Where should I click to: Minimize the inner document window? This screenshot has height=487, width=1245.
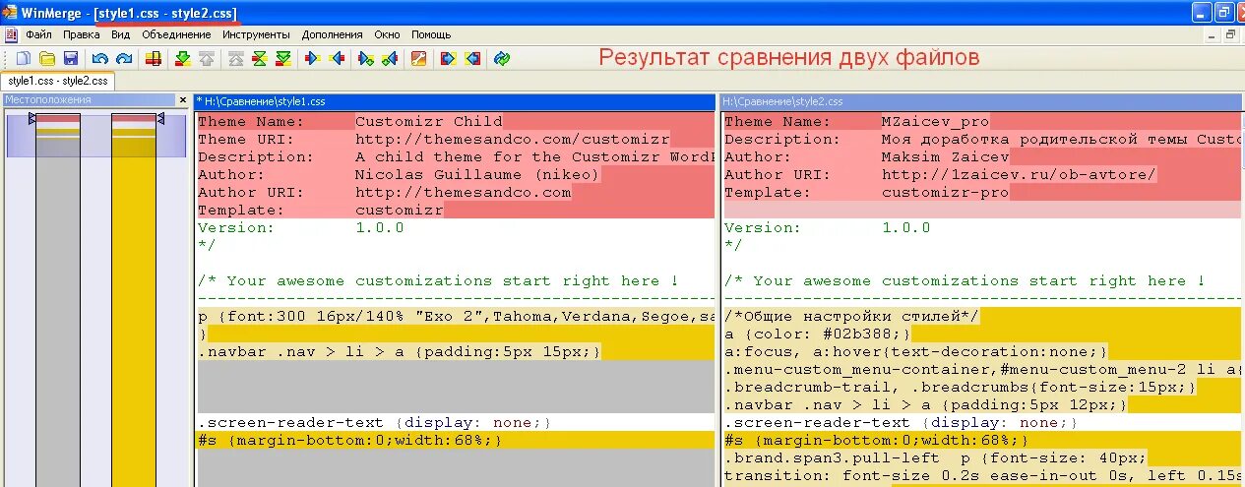(x=1211, y=34)
